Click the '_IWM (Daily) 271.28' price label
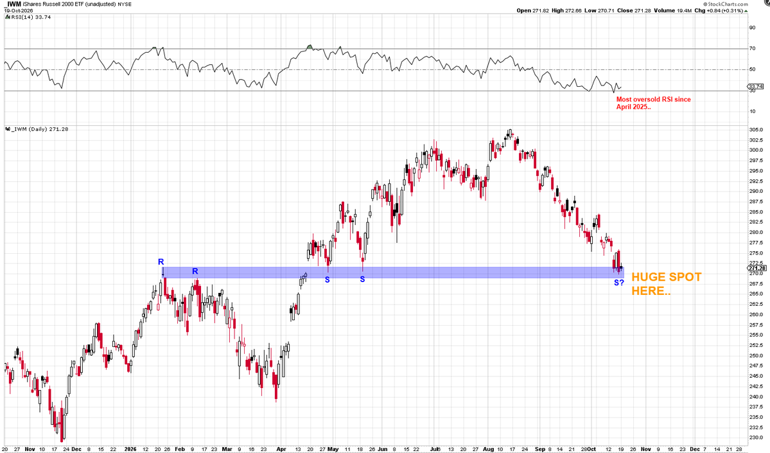The height and width of the screenshot is (453, 770). pyautogui.click(x=39, y=129)
